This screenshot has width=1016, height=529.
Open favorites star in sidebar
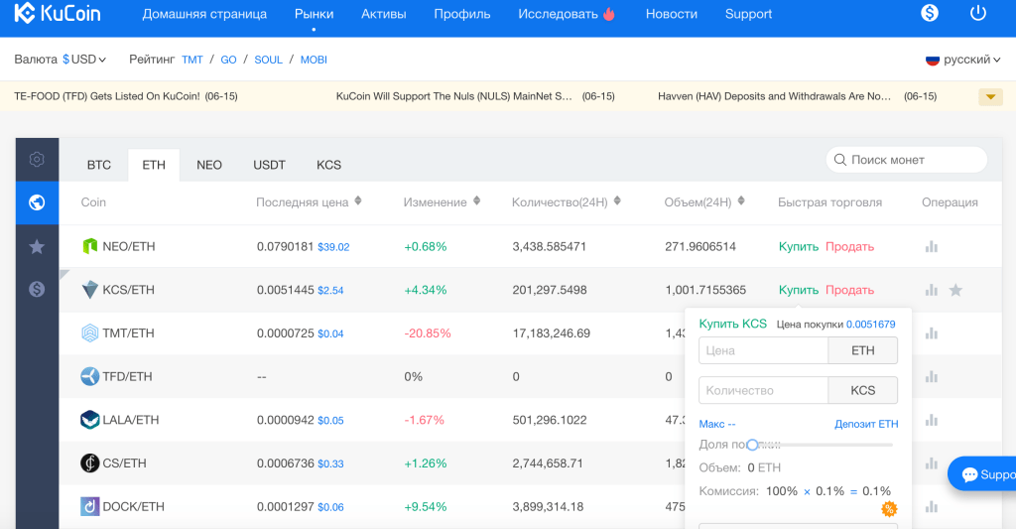37,246
